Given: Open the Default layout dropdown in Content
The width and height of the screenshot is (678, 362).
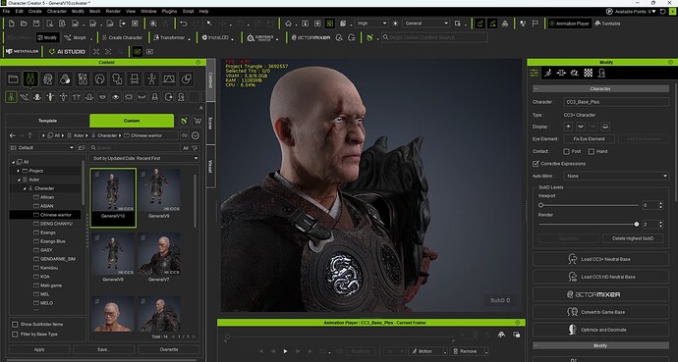Looking at the screenshot, I should coord(42,147).
